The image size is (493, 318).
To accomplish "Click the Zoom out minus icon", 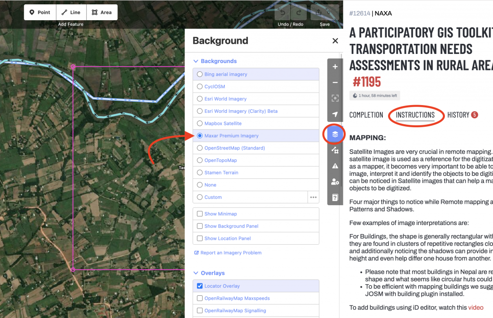I will [335, 83].
